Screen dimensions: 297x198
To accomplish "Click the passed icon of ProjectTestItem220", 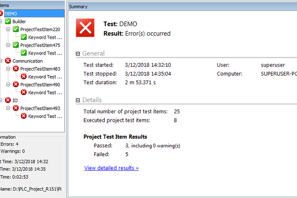I will (16, 29).
